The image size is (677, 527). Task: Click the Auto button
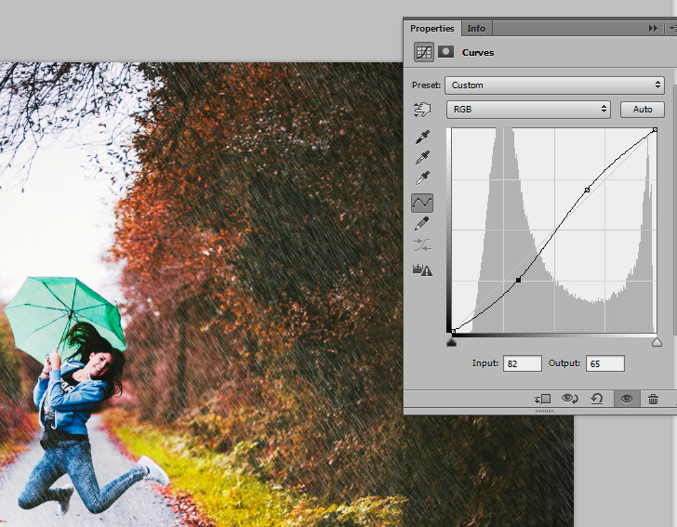pos(642,110)
